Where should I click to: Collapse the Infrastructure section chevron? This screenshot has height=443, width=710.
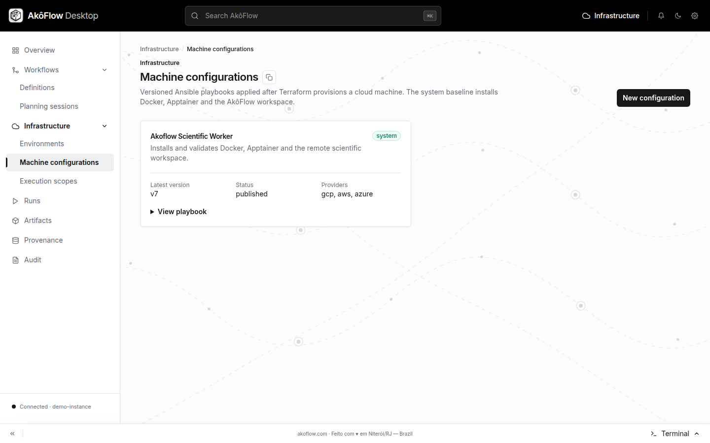(x=105, y=126)
